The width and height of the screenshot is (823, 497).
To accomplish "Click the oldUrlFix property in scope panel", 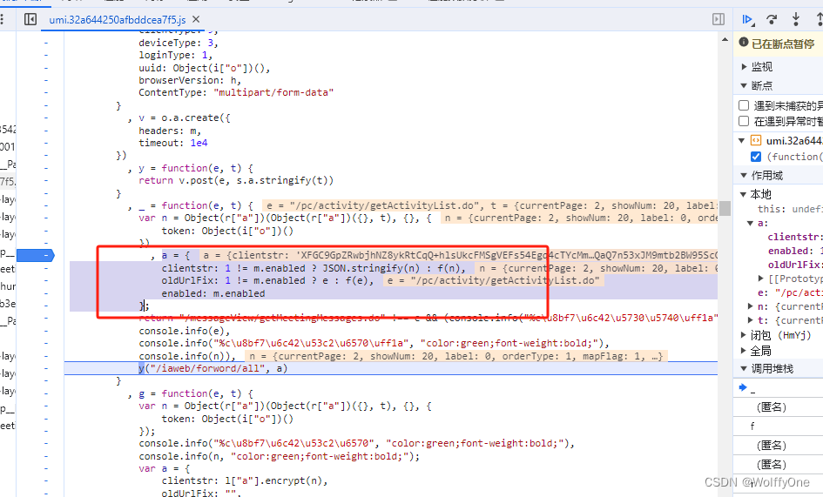I will (x=795, y=265).
